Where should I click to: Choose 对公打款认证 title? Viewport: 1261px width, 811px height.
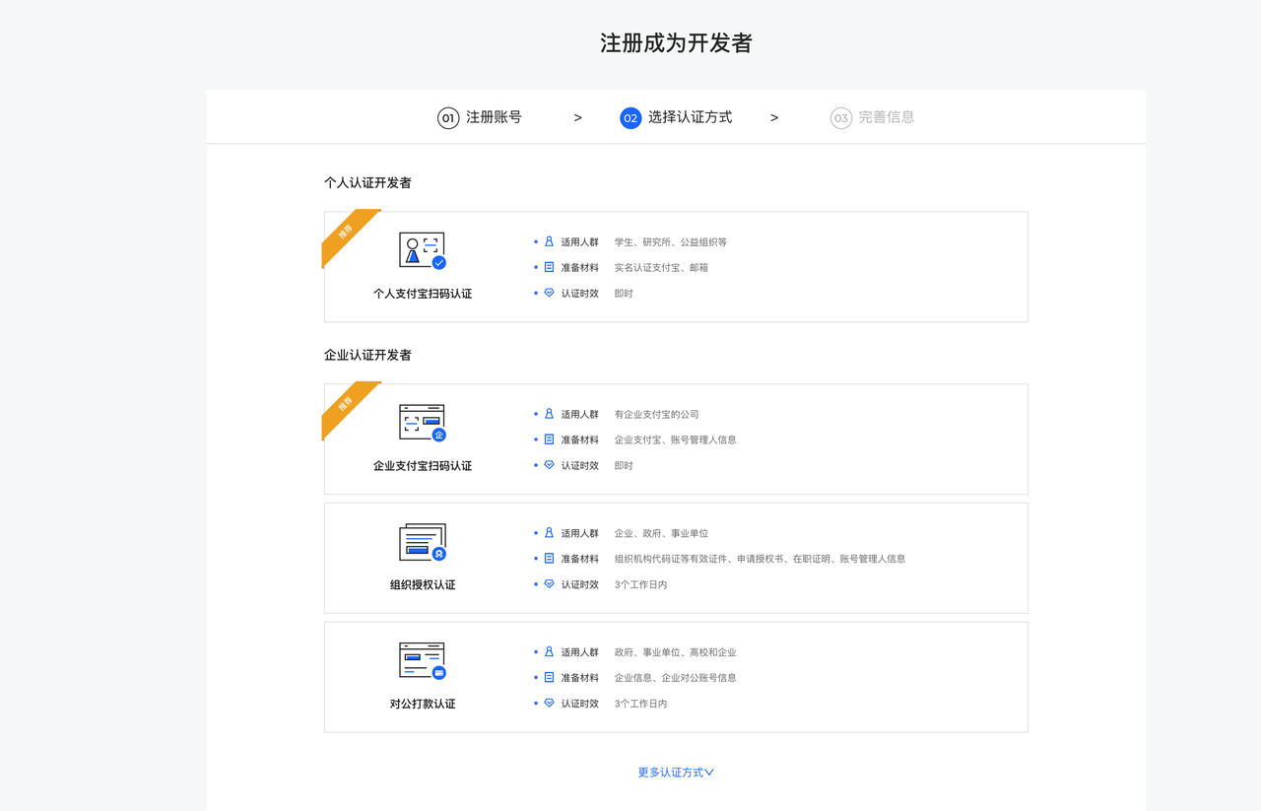pos(423,705)
